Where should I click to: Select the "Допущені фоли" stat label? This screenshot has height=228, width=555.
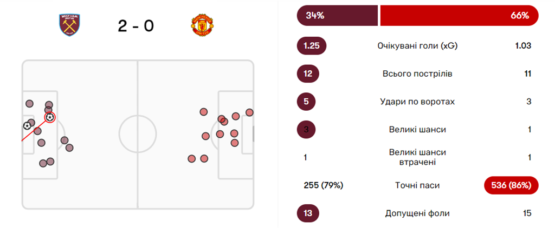[x=417, y=213]
